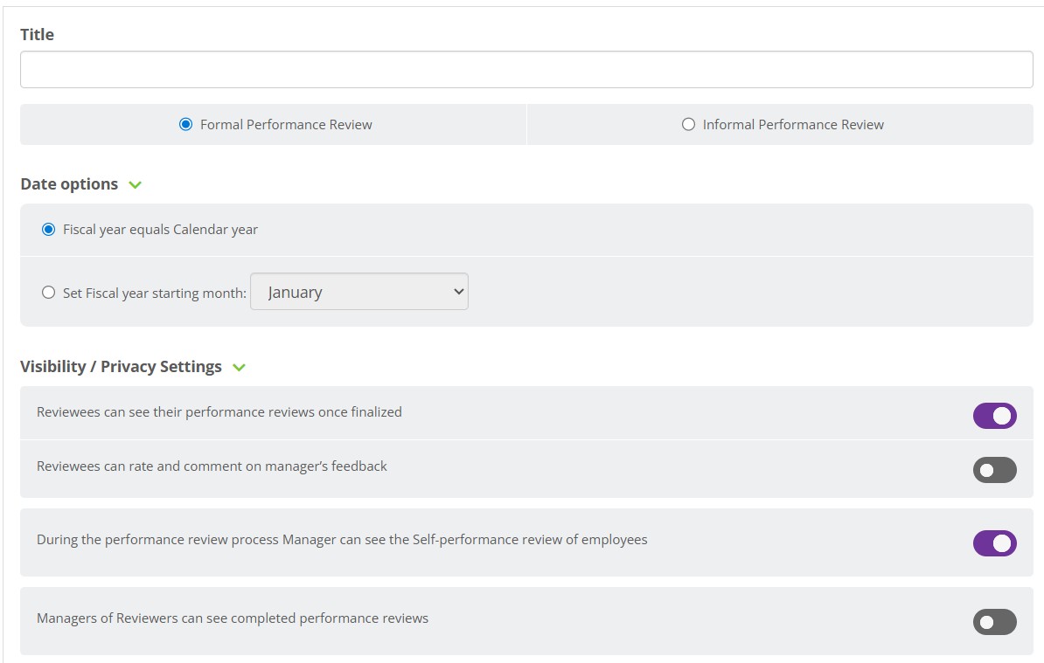Click the 'Managers of Reviewers can see' text

(x=233, y=618)
